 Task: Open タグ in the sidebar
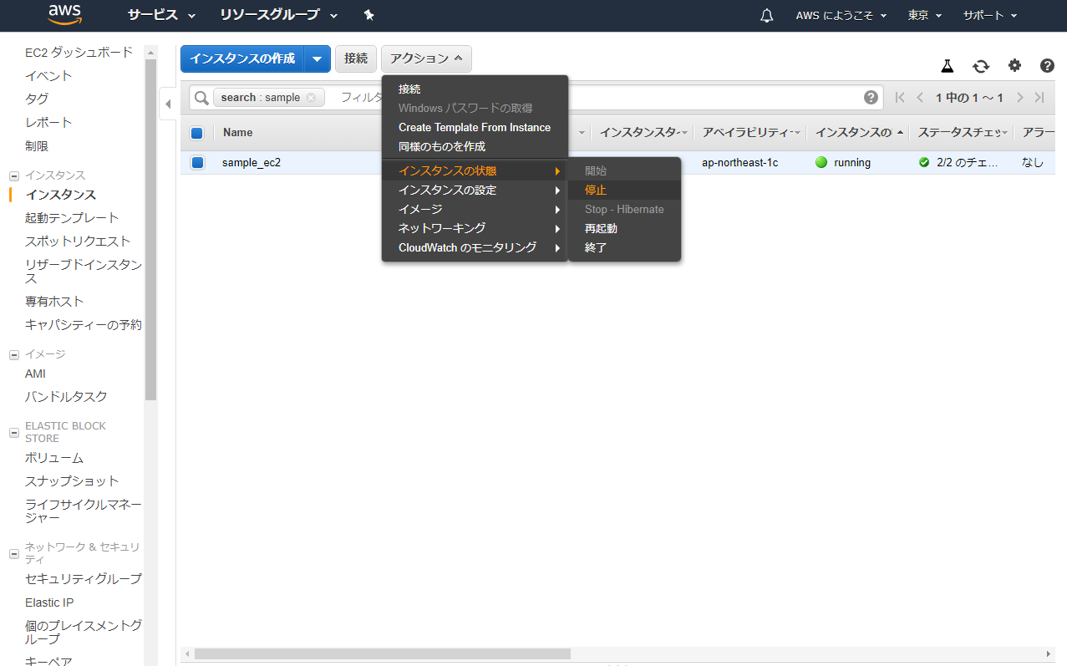click(x=37, y=99)
